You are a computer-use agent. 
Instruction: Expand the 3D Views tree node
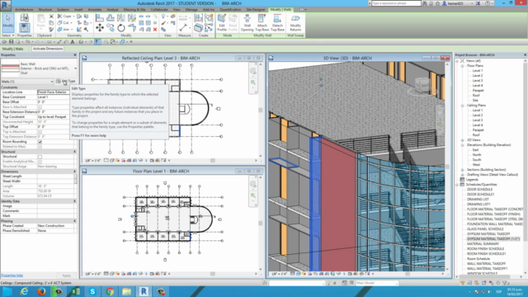tap(462, 140)
